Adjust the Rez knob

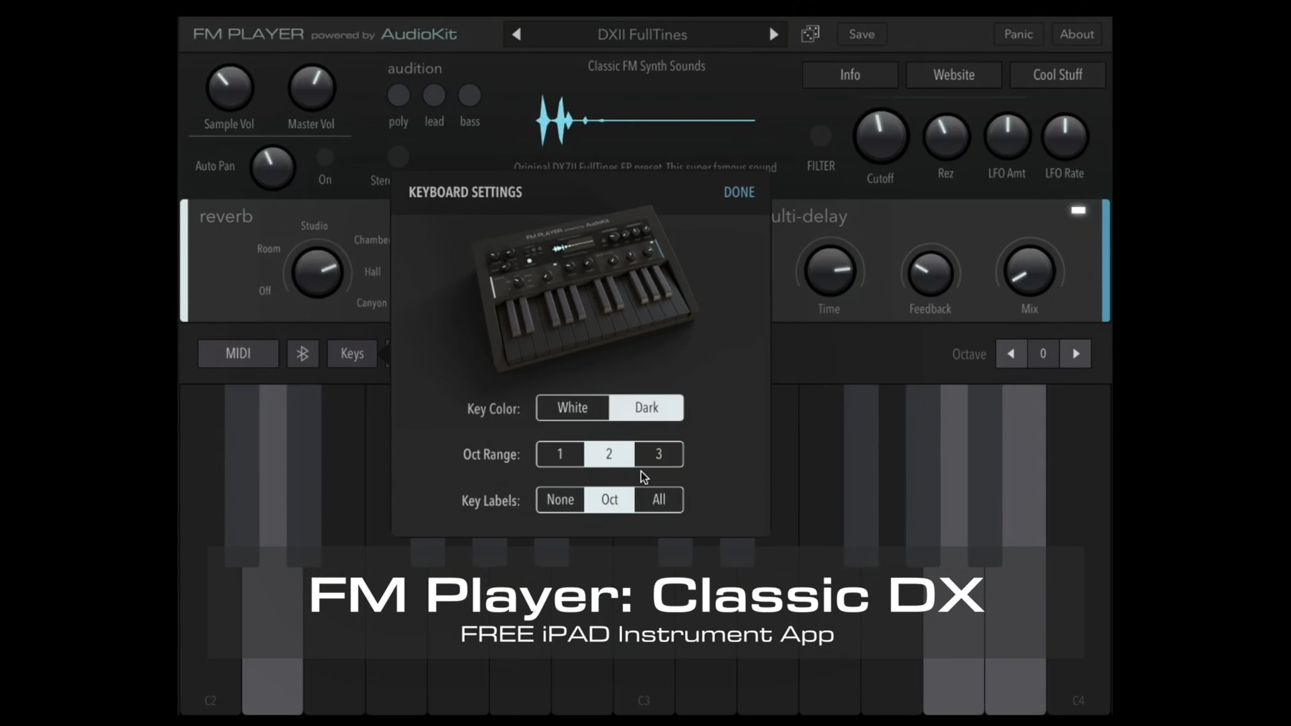[x=946, y=137]
